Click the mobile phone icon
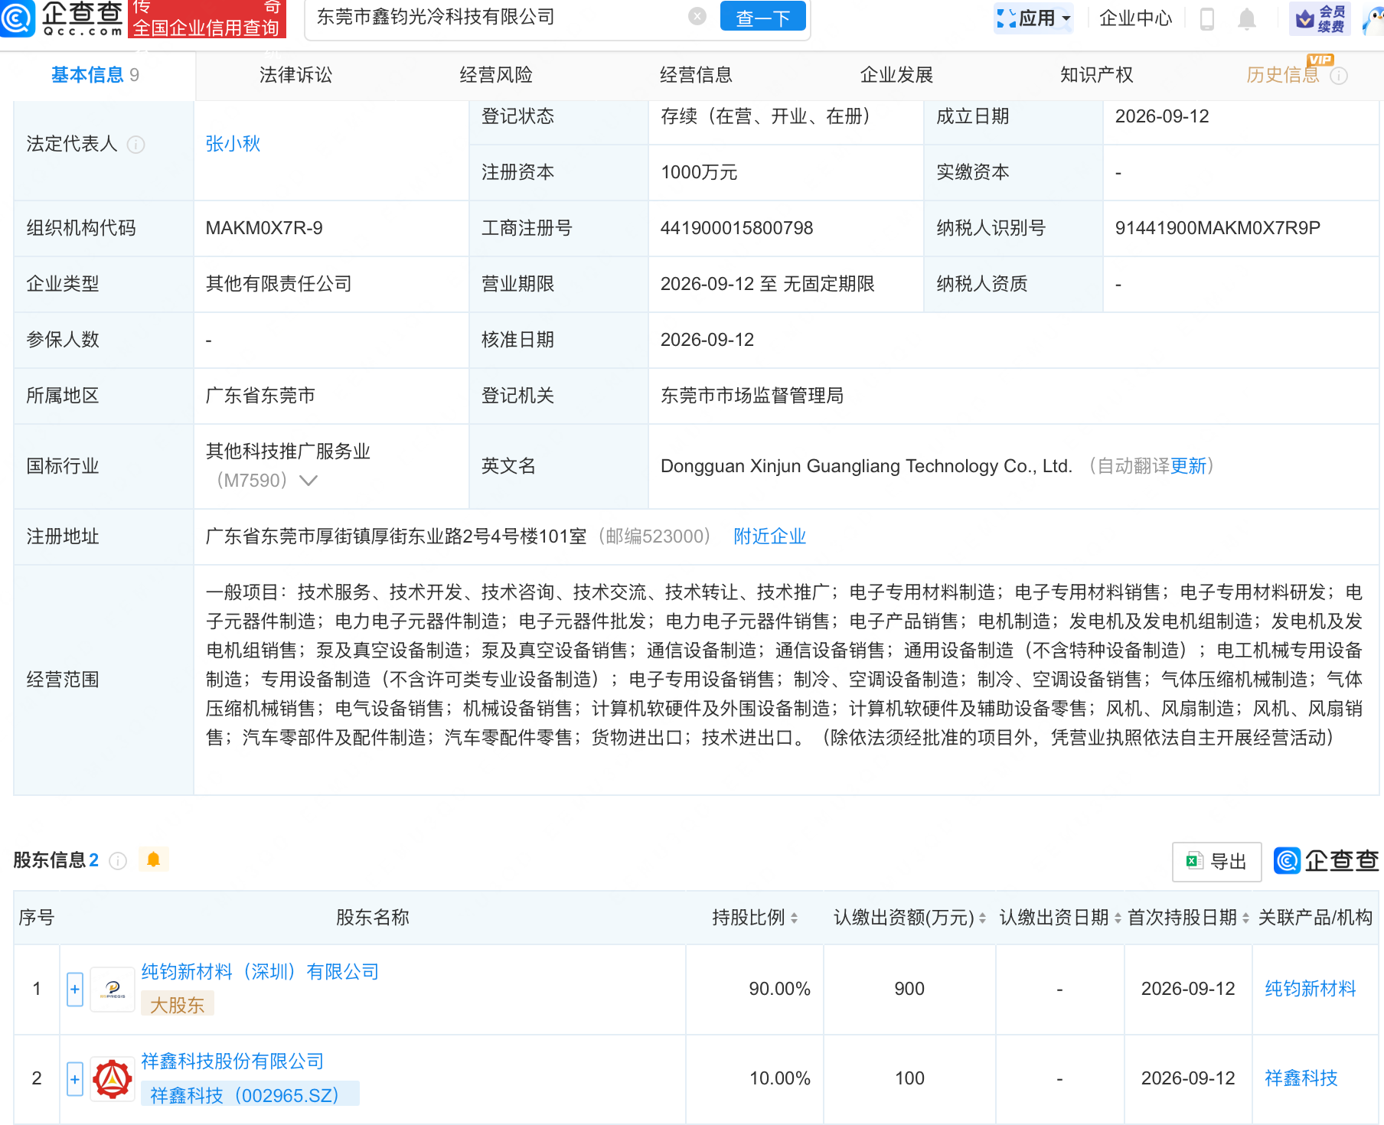The height and width of the screenshot is (1125, 1384). click(1207, 18)
